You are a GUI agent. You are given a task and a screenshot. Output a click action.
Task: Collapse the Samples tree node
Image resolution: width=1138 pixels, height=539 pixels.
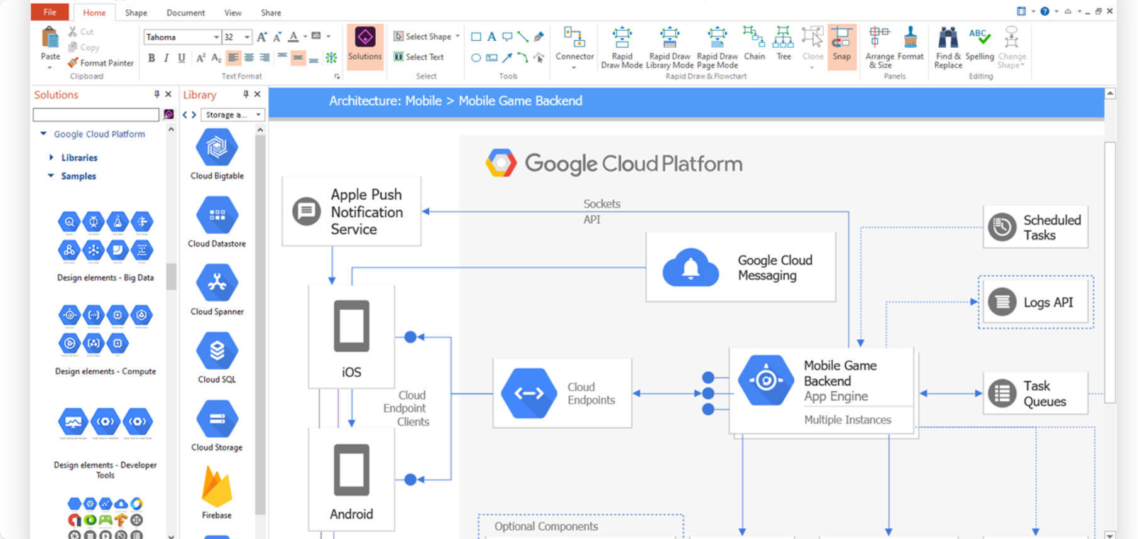click(51, 176)
